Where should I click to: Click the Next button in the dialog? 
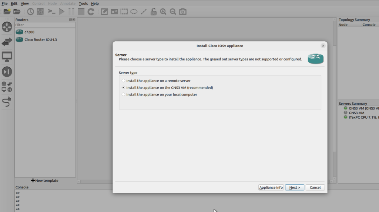click(295, 187)
